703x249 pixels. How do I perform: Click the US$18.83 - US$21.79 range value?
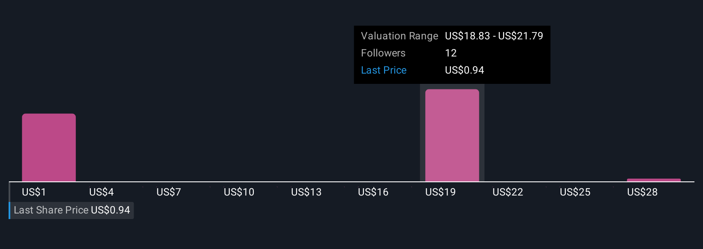click(x=494, y=36)
